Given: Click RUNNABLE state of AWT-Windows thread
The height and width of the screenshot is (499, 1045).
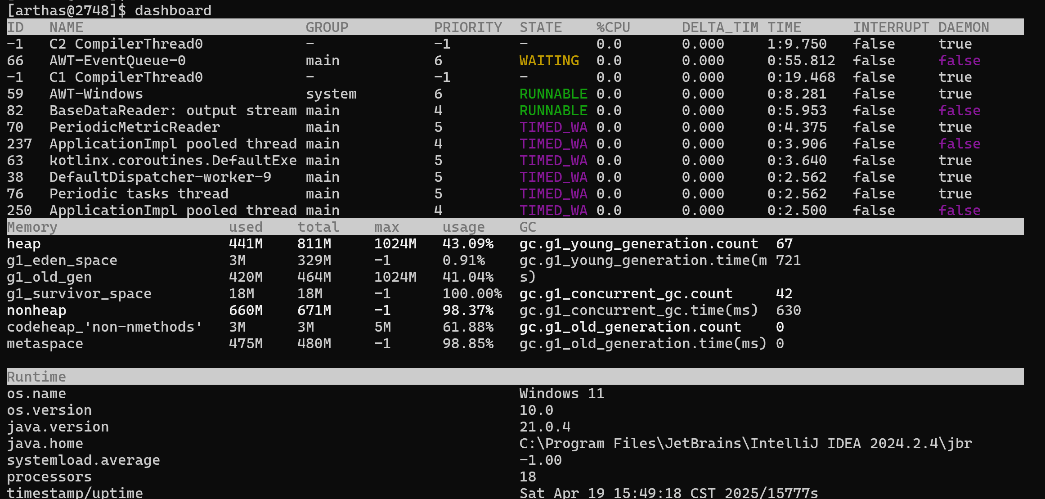Looking at the screenshot, I should tap(553, 94).
